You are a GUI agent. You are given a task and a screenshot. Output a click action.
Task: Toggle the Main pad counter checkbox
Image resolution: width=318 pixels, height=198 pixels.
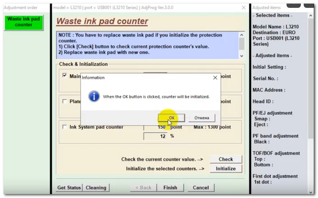tap(65, 76)
